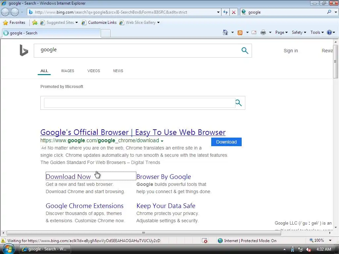339x254 pixels.
Task: Select the google - Search browser tab
Action: [x=51, y=33]
